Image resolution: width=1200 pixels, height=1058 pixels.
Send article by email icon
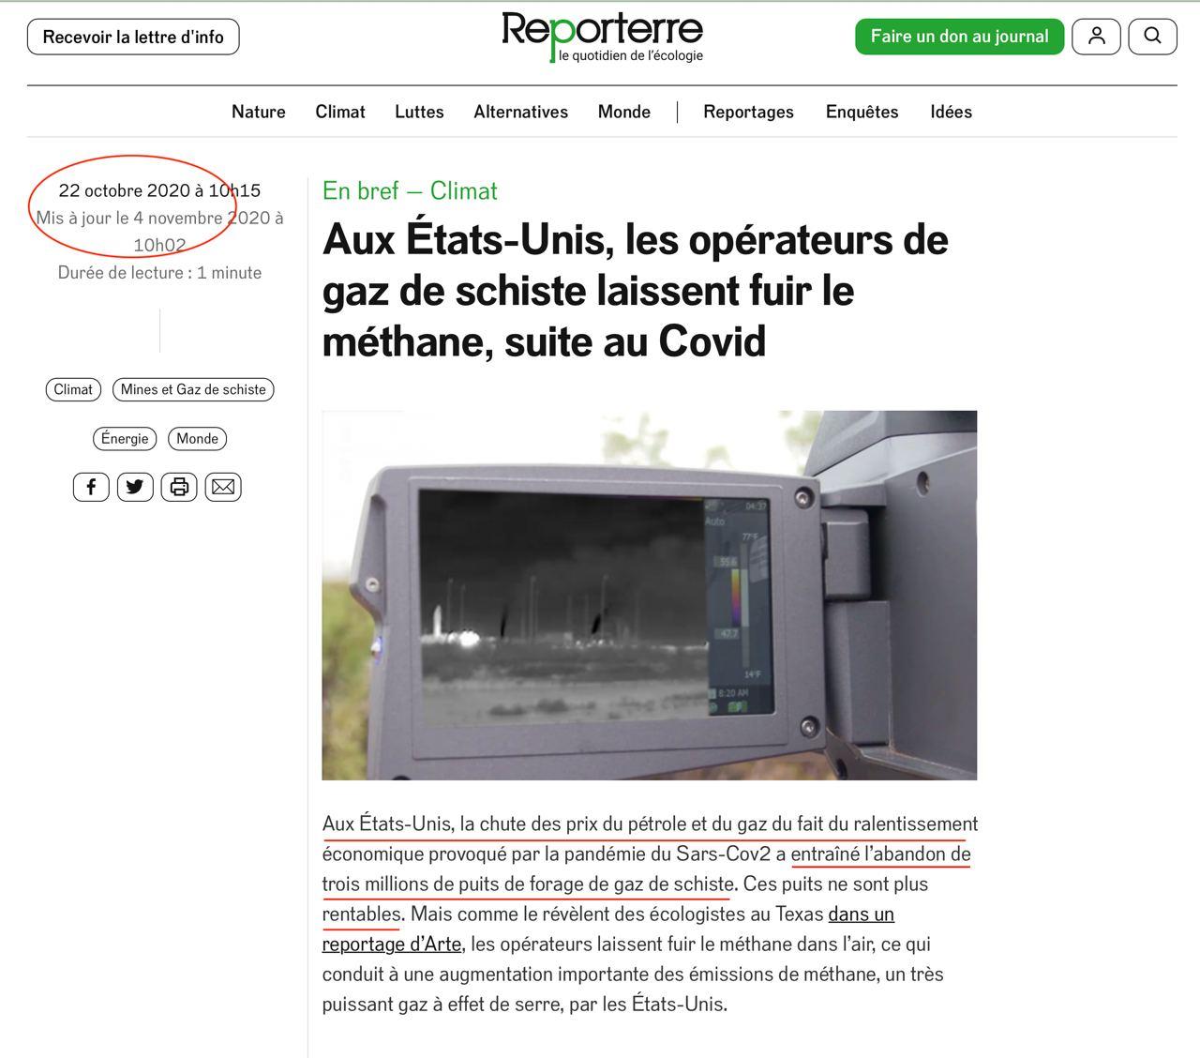223,487
